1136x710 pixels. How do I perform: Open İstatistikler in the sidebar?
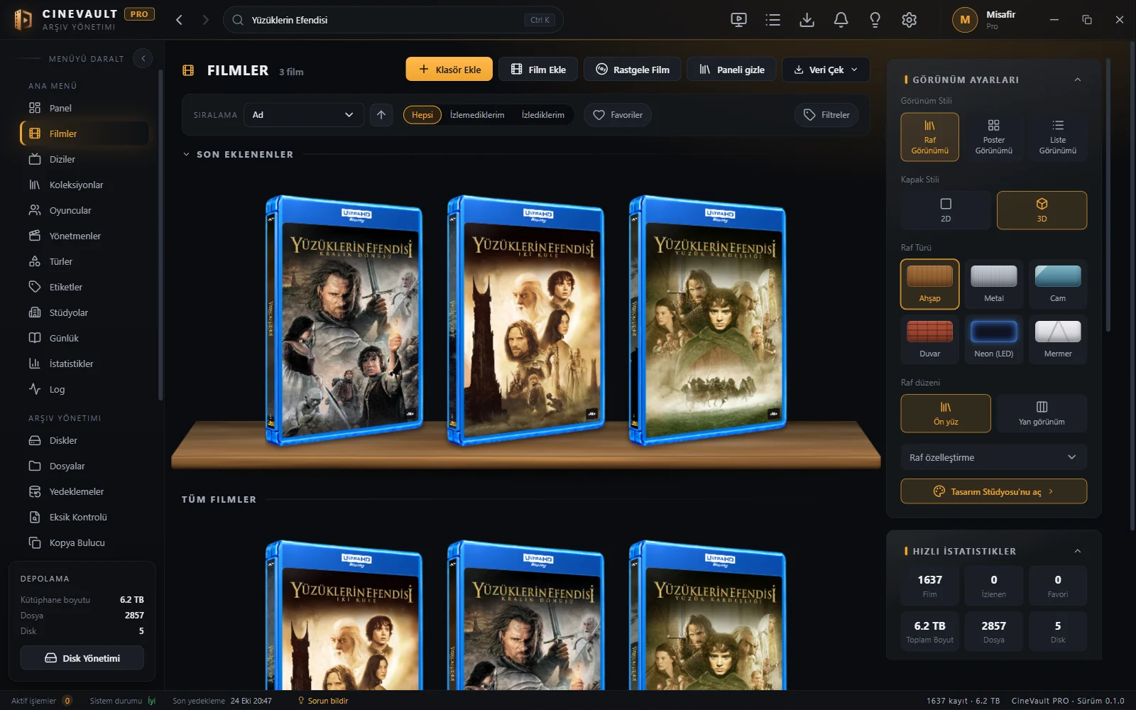click(85, 364)
